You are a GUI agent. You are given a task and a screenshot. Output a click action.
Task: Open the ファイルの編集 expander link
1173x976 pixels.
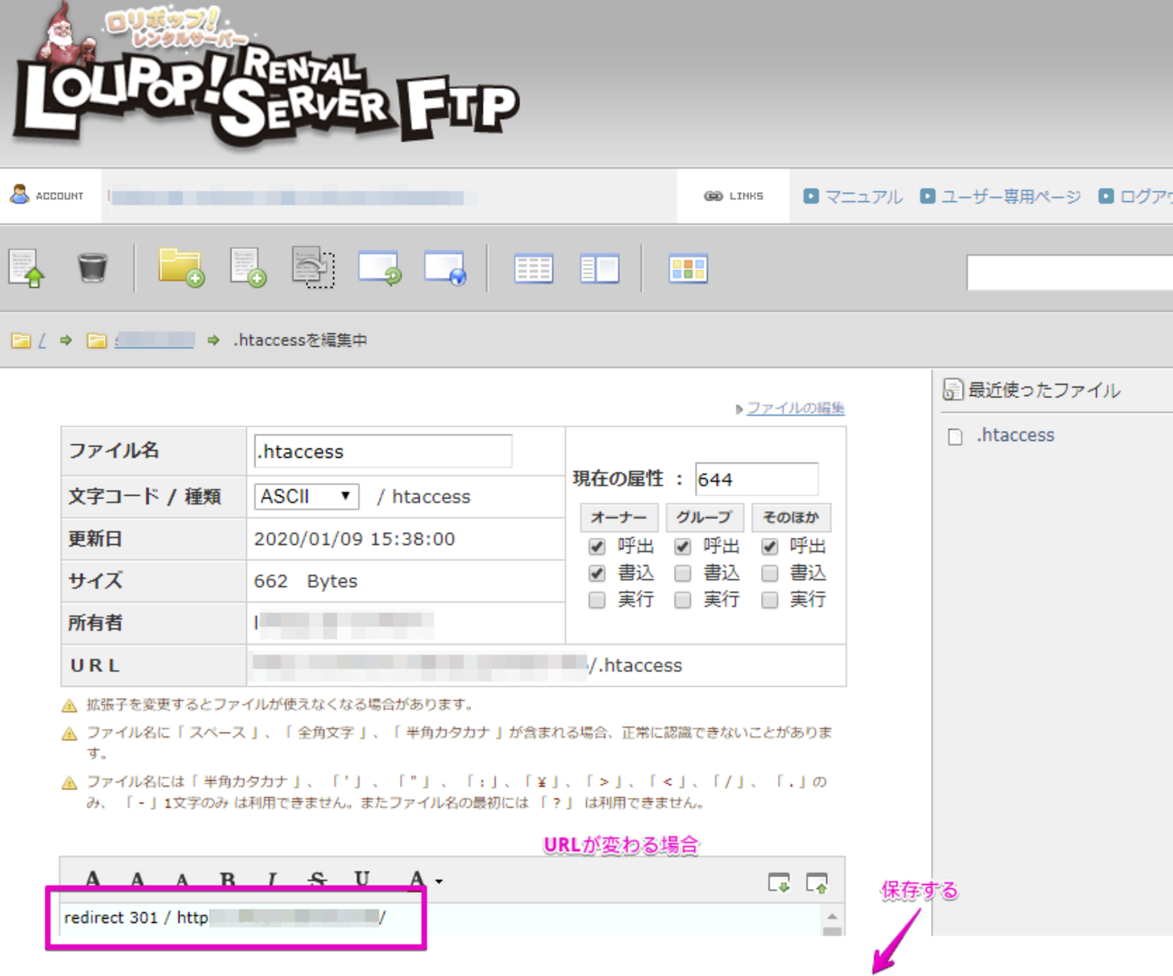(x=796, y=408)
